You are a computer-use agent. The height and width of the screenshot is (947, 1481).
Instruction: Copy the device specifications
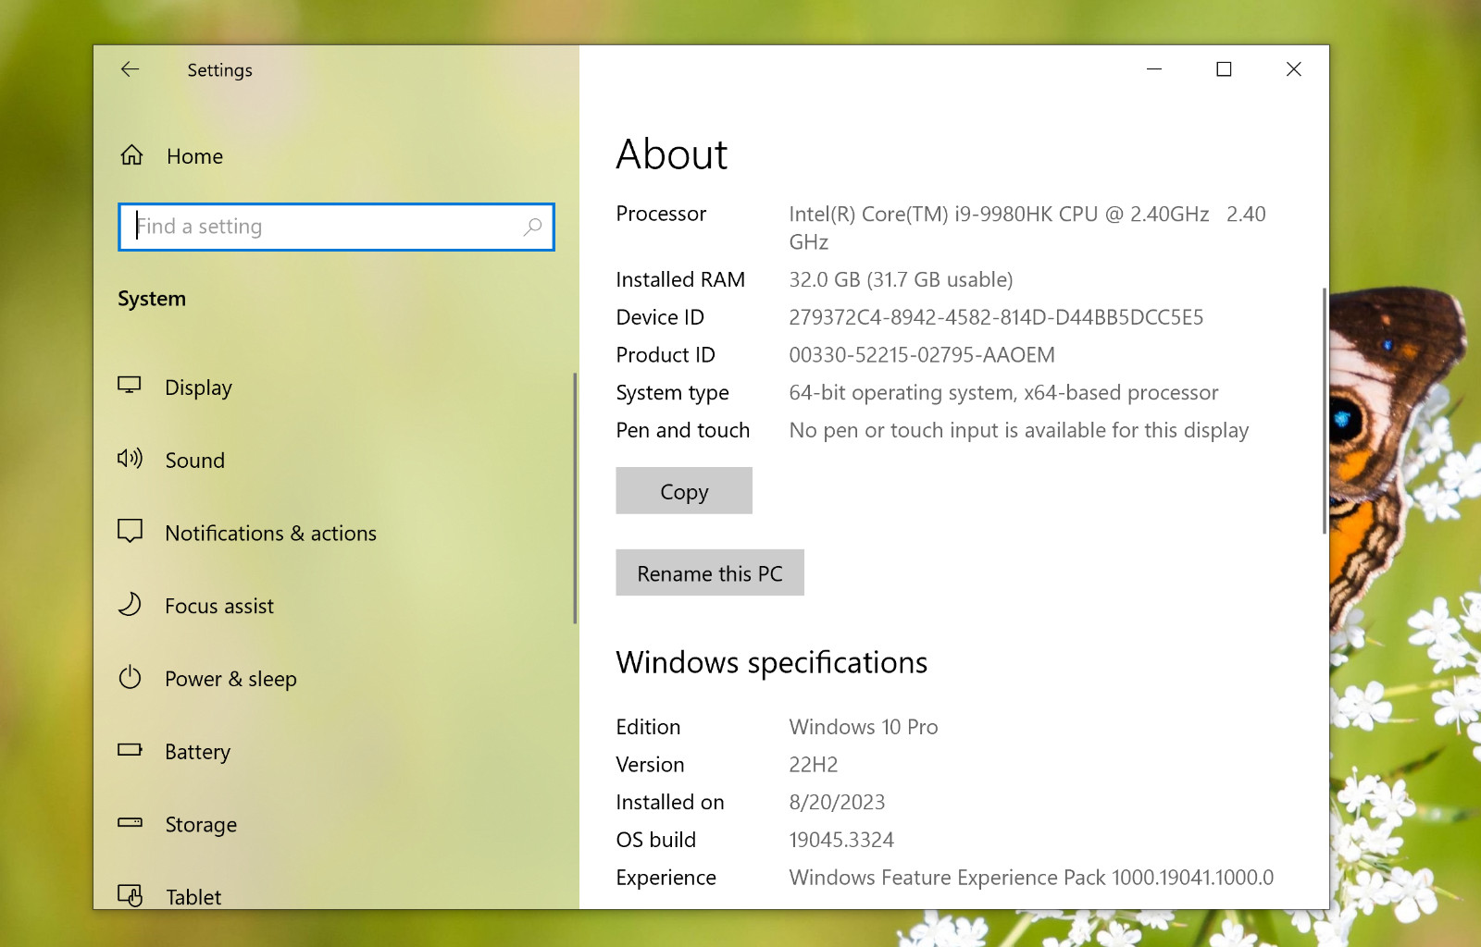(684, 491)
